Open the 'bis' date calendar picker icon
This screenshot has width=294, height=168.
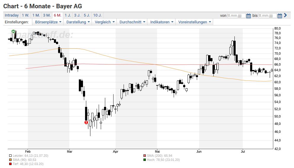coord(279,16)
